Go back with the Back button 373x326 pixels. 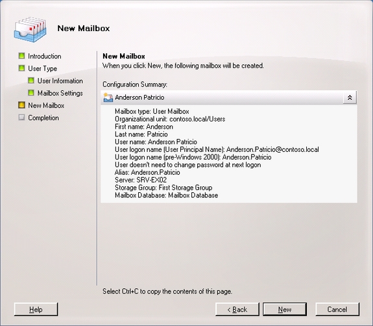point(237,309)
